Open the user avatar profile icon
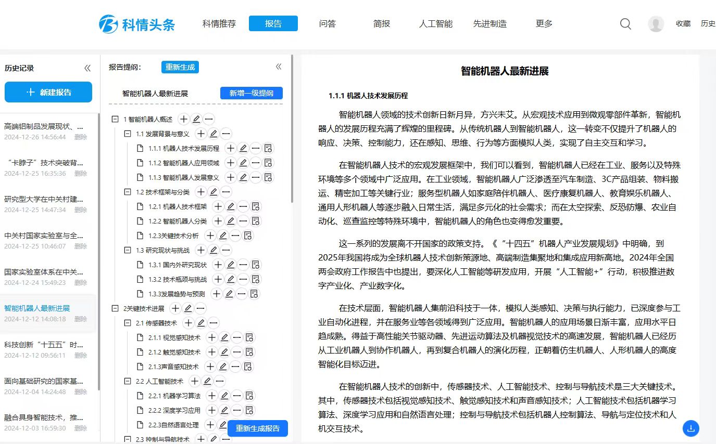The image size is (716, 444). (656, 24)
